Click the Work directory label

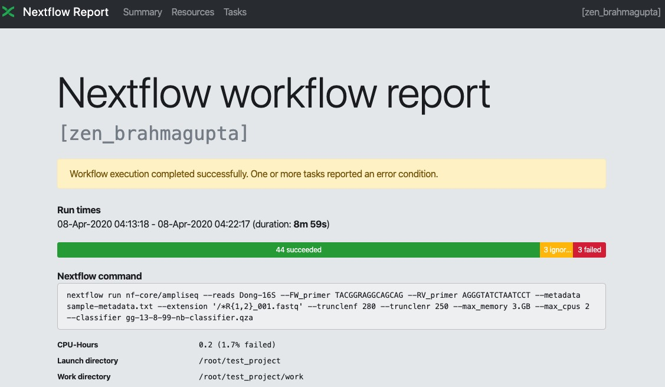point(84,376)
